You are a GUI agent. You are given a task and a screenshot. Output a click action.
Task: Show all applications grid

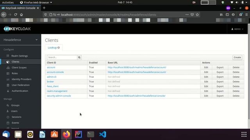[244, 134]
